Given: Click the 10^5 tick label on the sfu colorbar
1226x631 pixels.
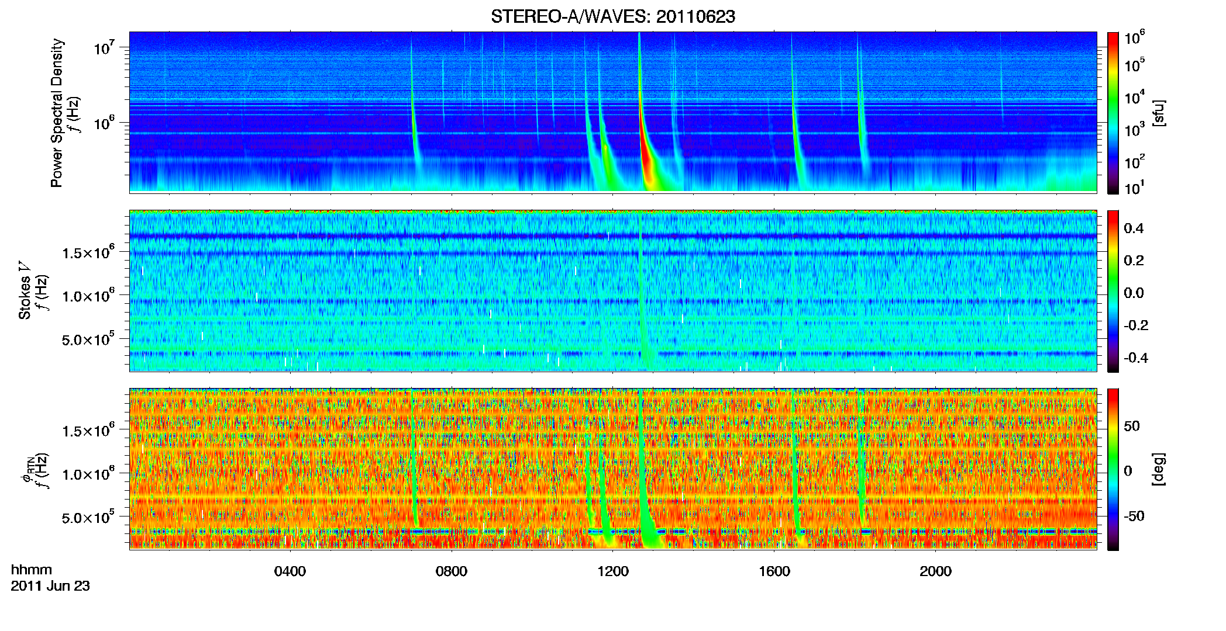Looking at the screenshot, I should (x=1134, y=65).
